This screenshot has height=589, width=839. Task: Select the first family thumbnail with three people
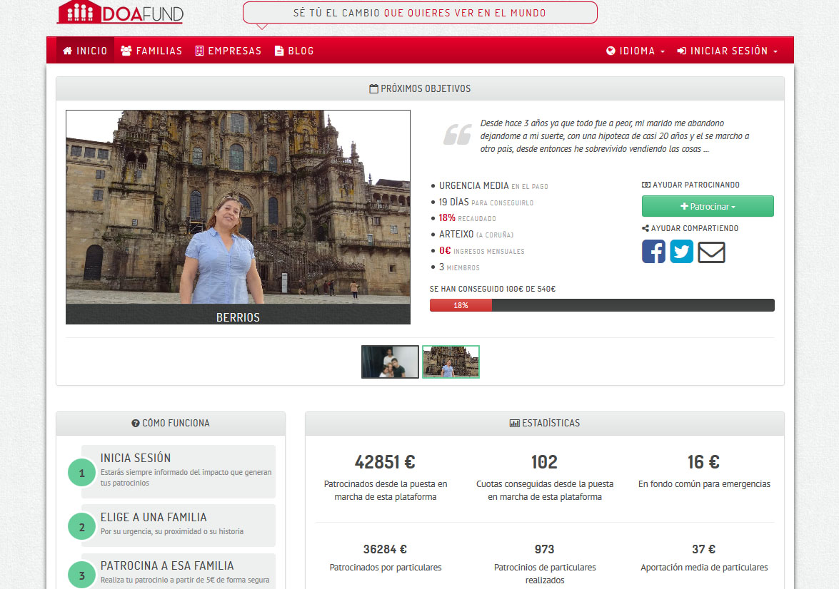point(390,362)
